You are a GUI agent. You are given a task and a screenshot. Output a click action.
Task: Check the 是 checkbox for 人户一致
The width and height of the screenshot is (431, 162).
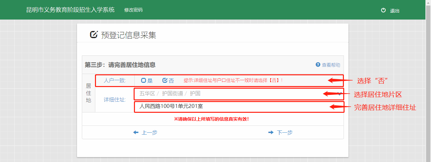tap(143, 81)
